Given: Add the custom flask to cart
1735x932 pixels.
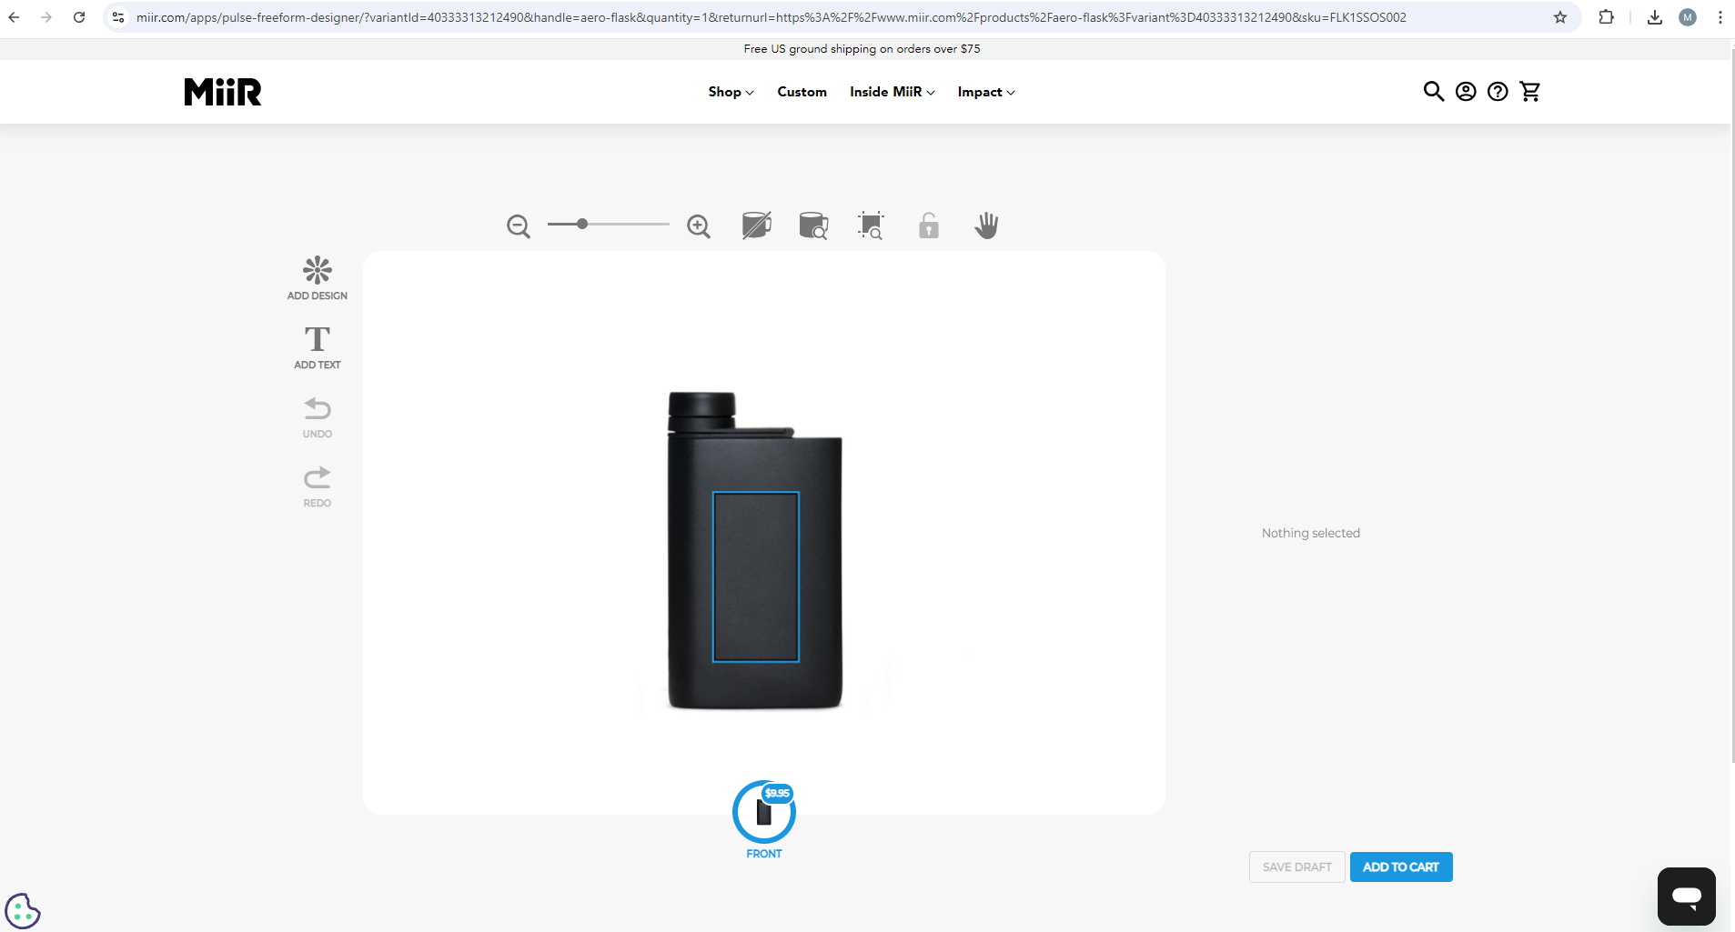Looking at the screenshot, I should (1401, 867).
